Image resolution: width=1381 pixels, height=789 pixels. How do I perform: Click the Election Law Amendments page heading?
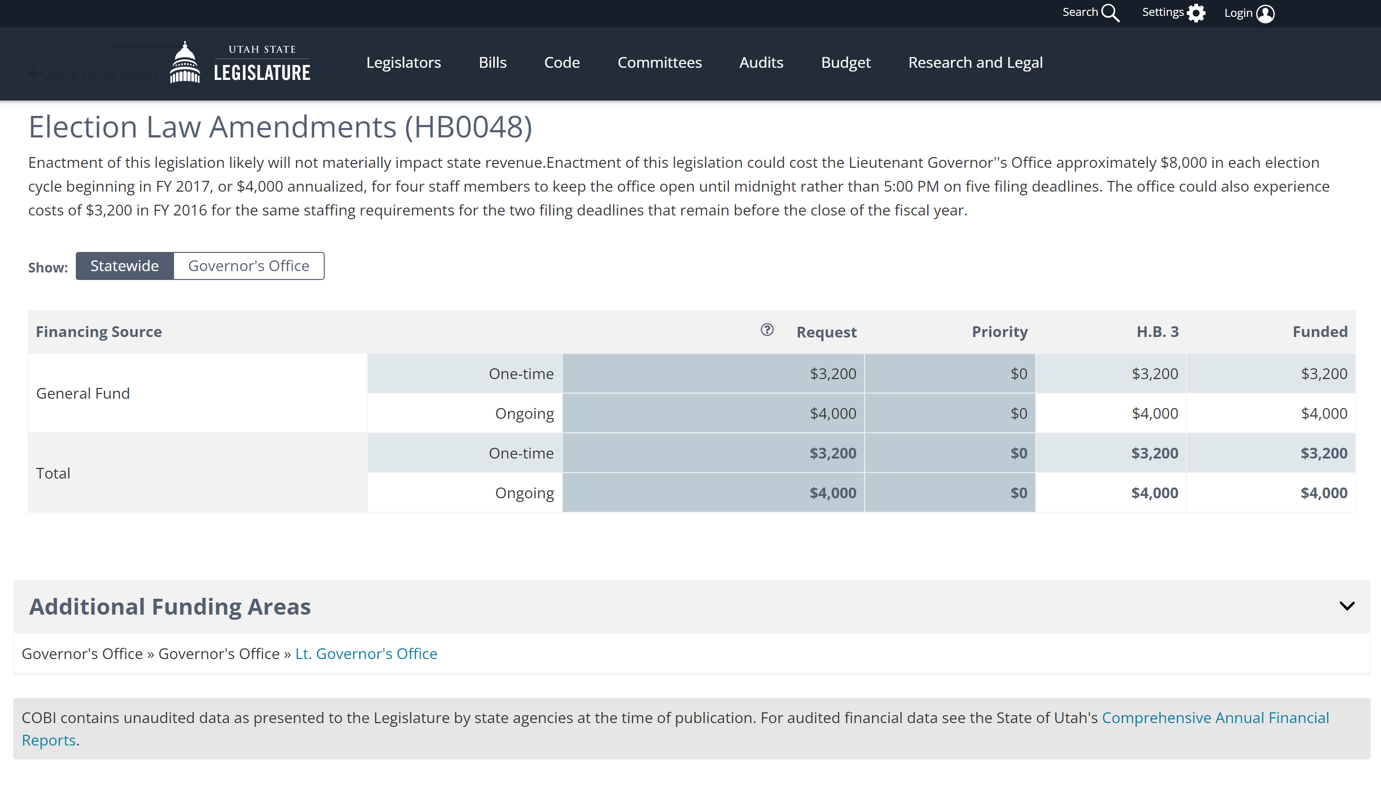(x=280, y=127)
